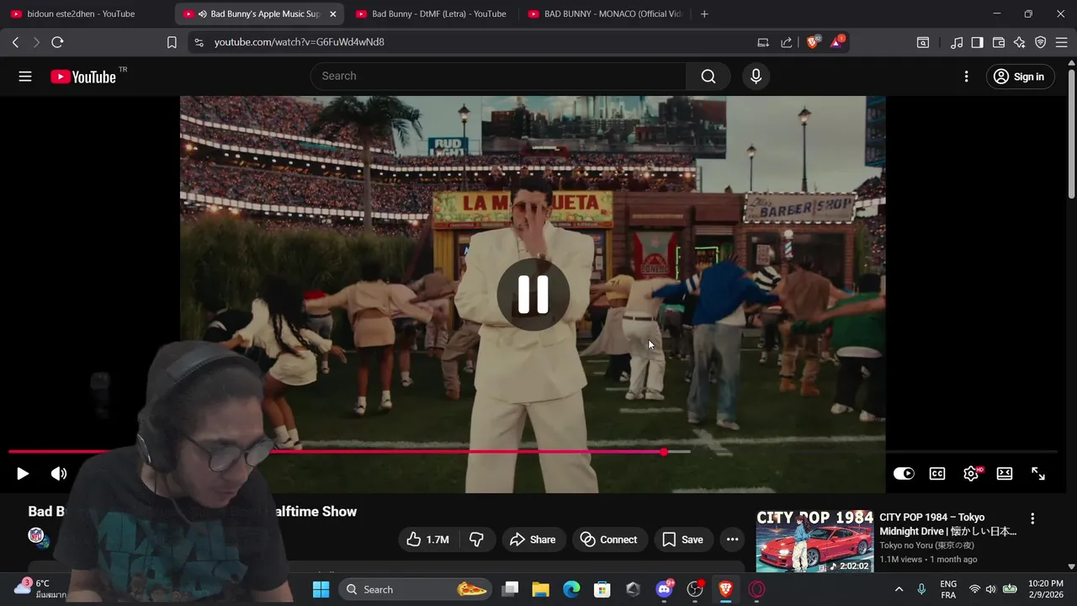1077x606 pixels.
Task: Open Brave playlist music note icon
Action: [x=957, y=42]
